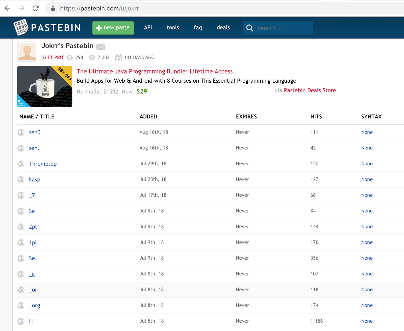The height and width of the screenshot is (331, 404).
Task: Click the site padlock icon
Action: coord(53,9)
